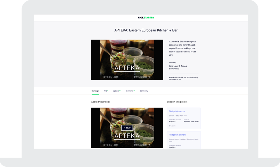The height and width of the screenshot is (167, 280).
Task: Go to the Community tab
Action: point(144,91)
